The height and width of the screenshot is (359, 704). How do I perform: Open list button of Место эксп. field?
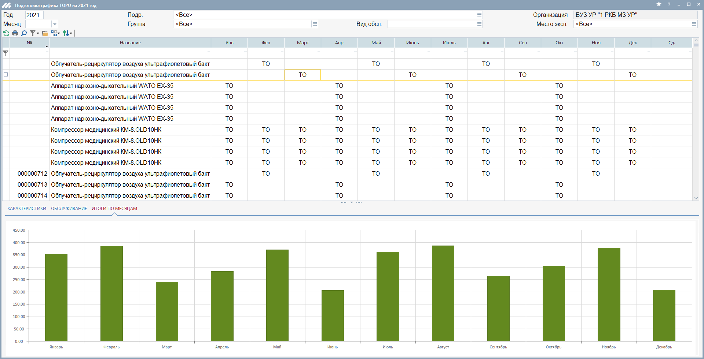(694, 24)
